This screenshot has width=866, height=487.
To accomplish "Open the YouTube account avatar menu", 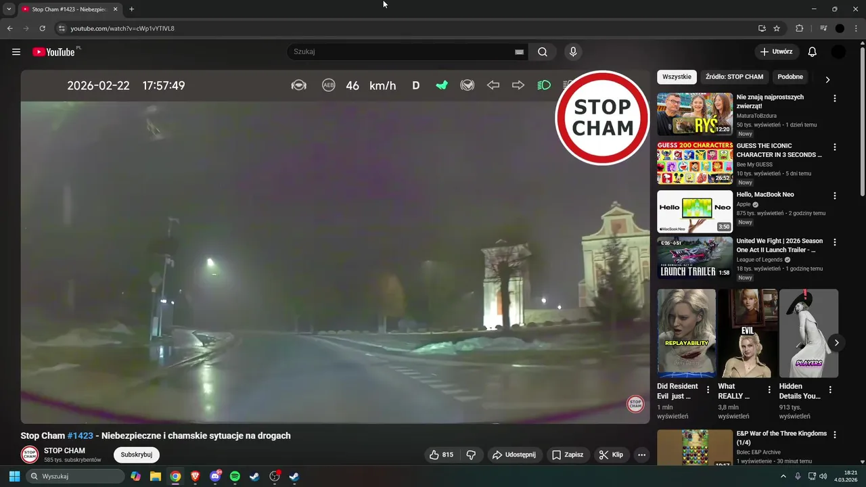I will coord(838,52).
